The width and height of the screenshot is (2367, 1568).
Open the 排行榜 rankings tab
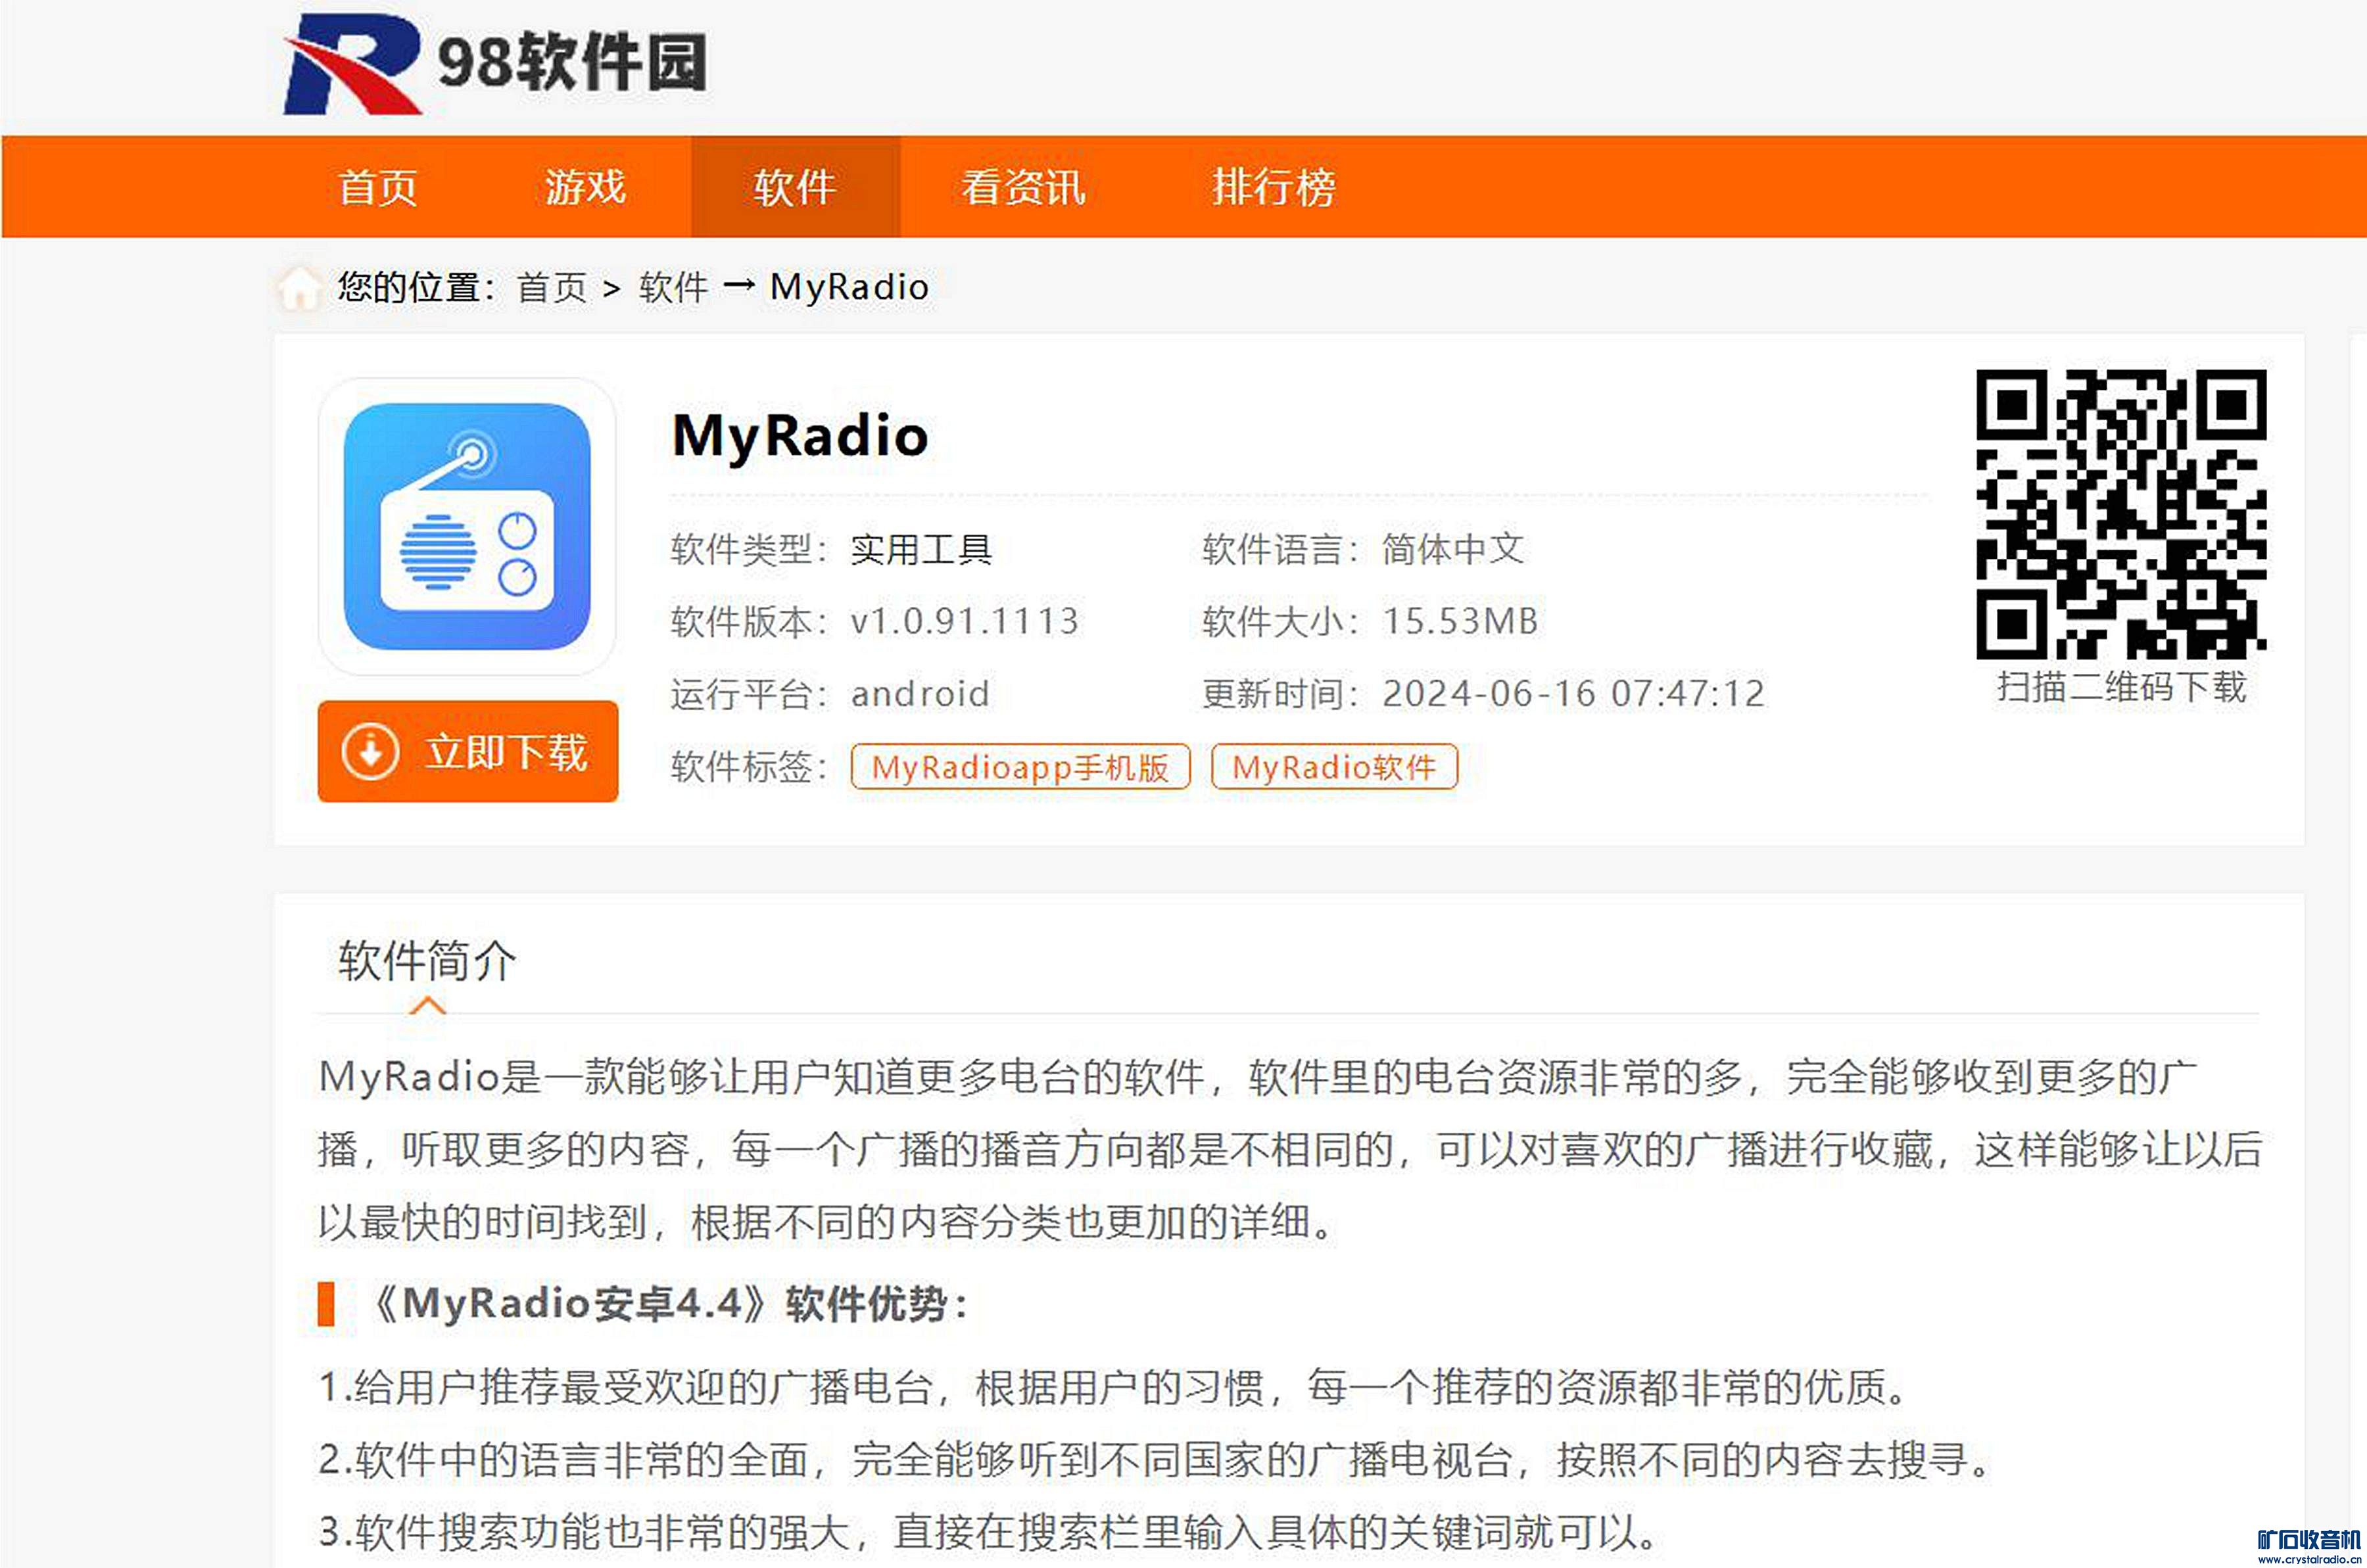tap(1273, 188)
